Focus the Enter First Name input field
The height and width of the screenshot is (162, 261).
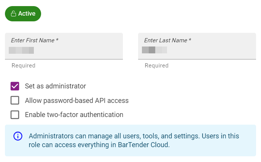click(x=64, y=46)
